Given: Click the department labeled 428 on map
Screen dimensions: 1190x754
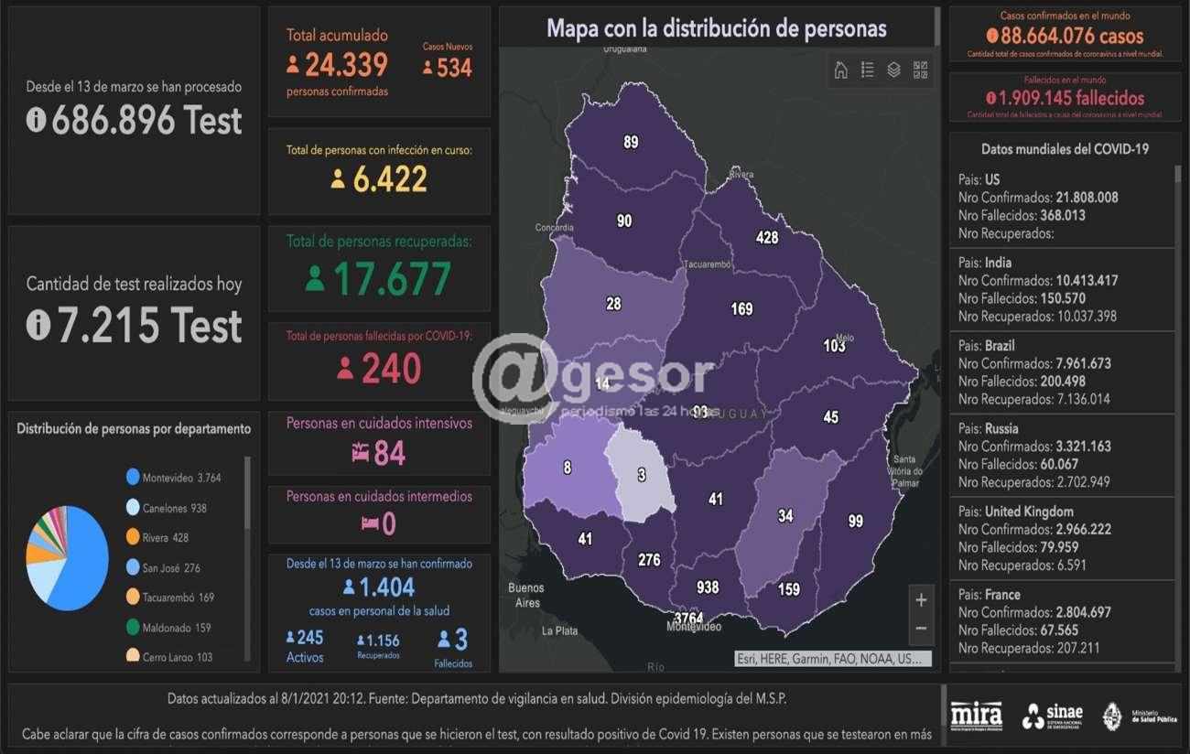Looking at the screenshot, I should click(766, 238).
